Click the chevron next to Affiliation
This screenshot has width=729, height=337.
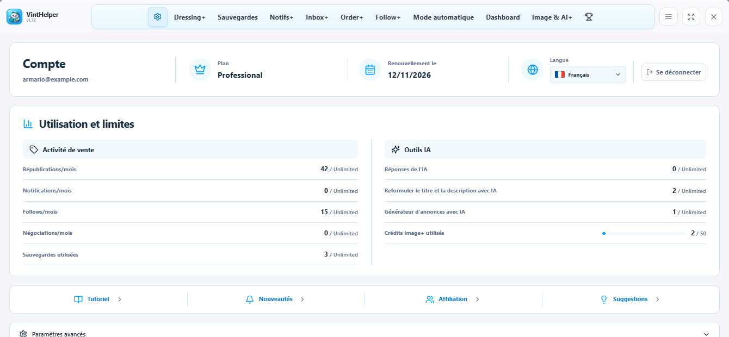point(478,299)
